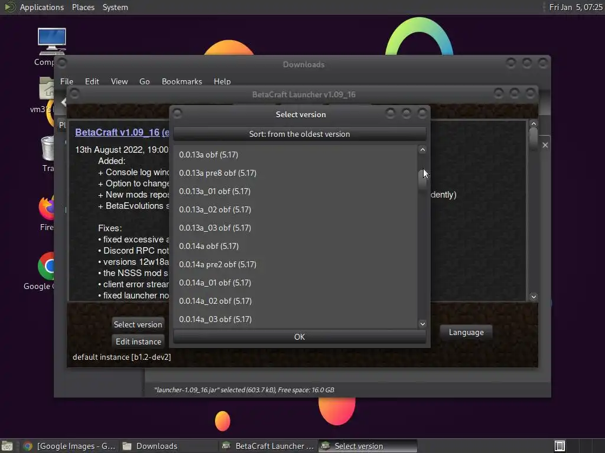Click changelog panel scroll up arrow
Screen dimensions: 605x453
(x=534, y=124)
